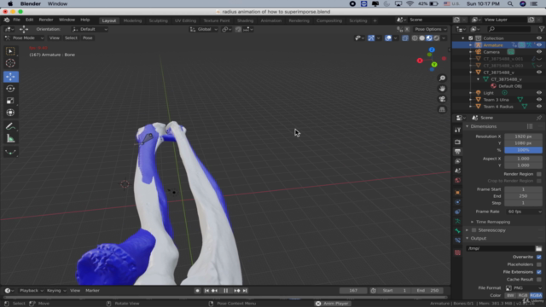The image size is (546, 307).
Task: Select the Breakdowner pose tool
Action: point(10,152)
